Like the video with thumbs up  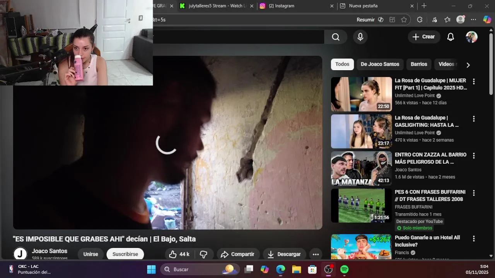179,254
